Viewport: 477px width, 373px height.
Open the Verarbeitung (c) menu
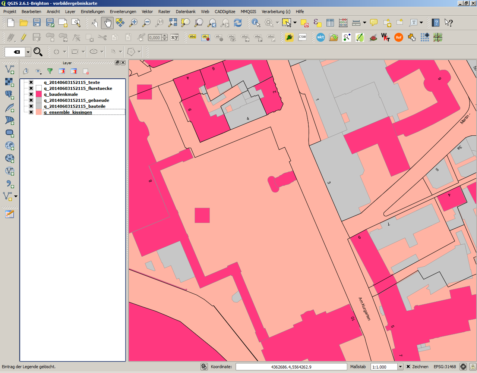point(276,12)
